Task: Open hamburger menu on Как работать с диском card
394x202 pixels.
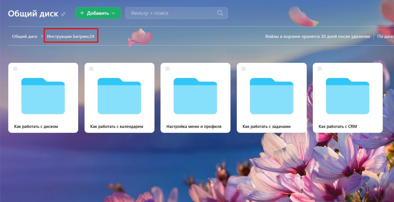Action: [x=15, y=69]
